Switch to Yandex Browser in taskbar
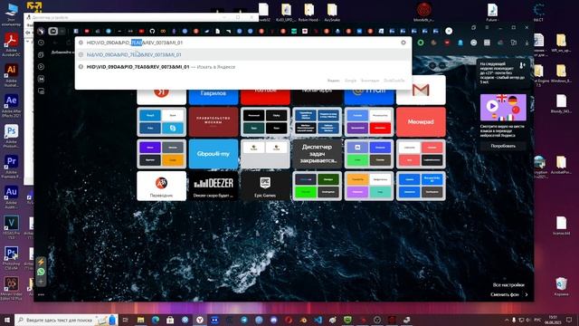579x326 pixels. pos(200,320)
